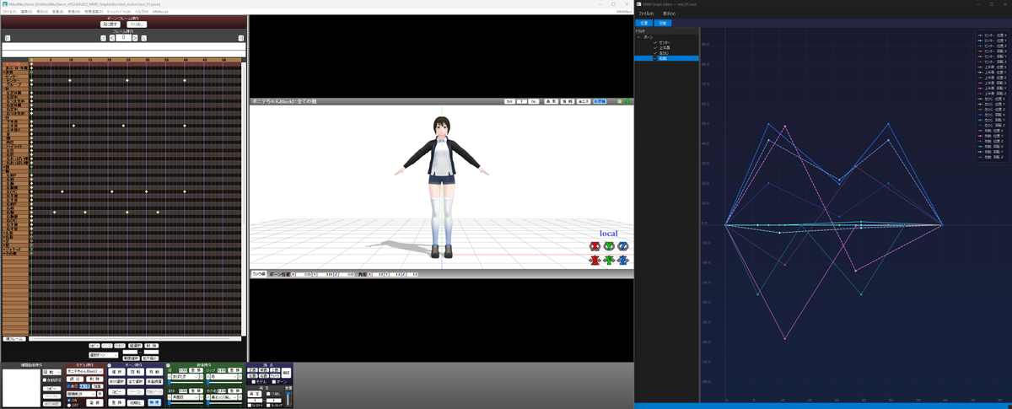This screenshot has height=409, width=1012.
Task: Click the 再生 play button
Action: tap(255, 394)
